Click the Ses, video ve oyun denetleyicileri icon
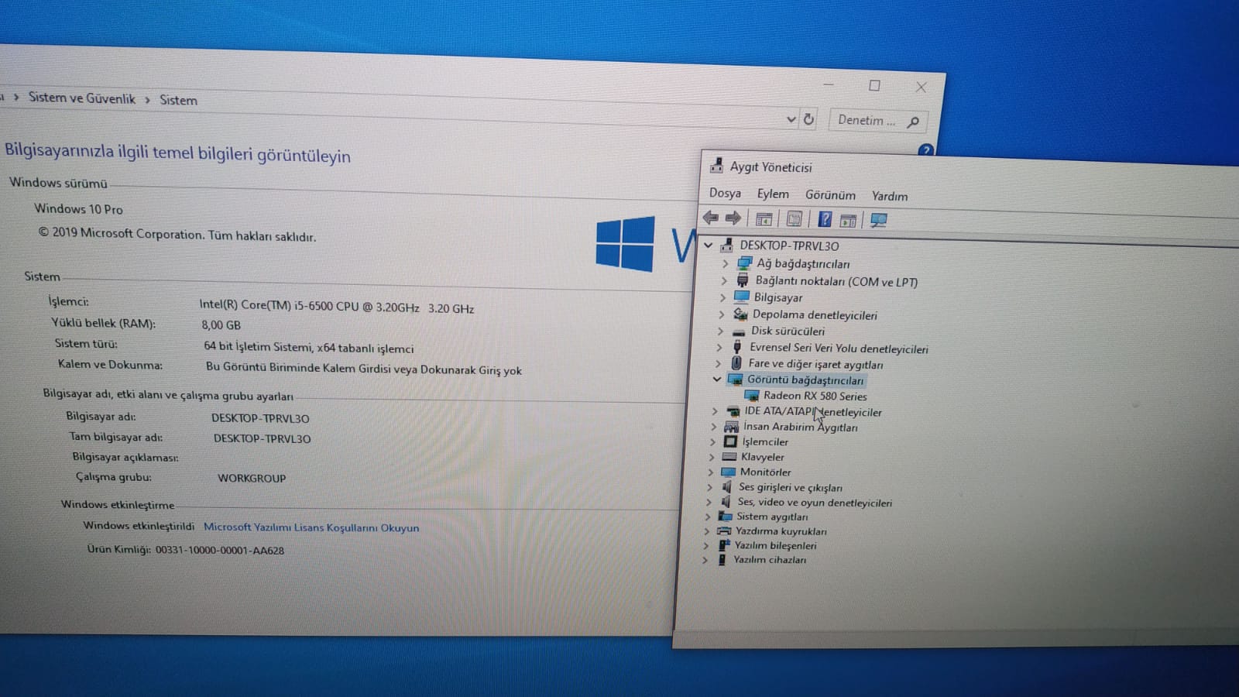Viewport: 1239px width, 697px height. point(726,501)
